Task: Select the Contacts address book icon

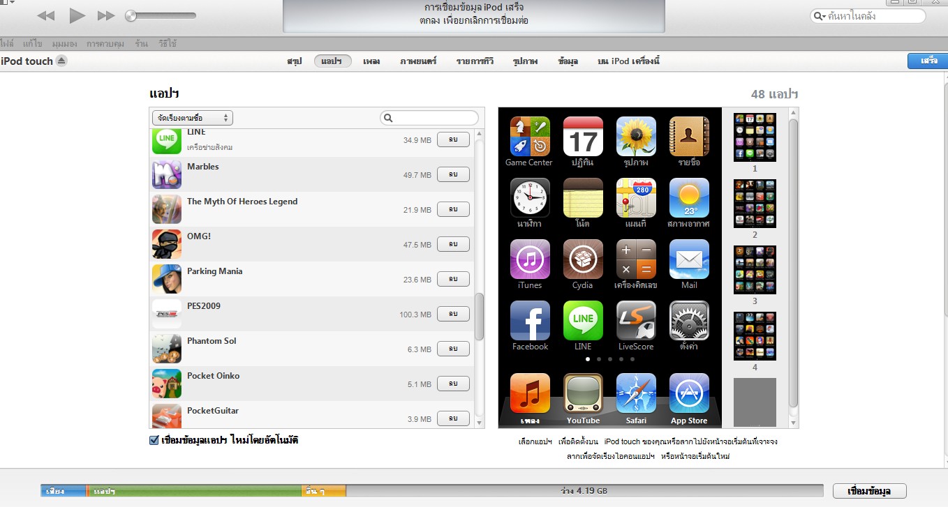Action: 689,136
